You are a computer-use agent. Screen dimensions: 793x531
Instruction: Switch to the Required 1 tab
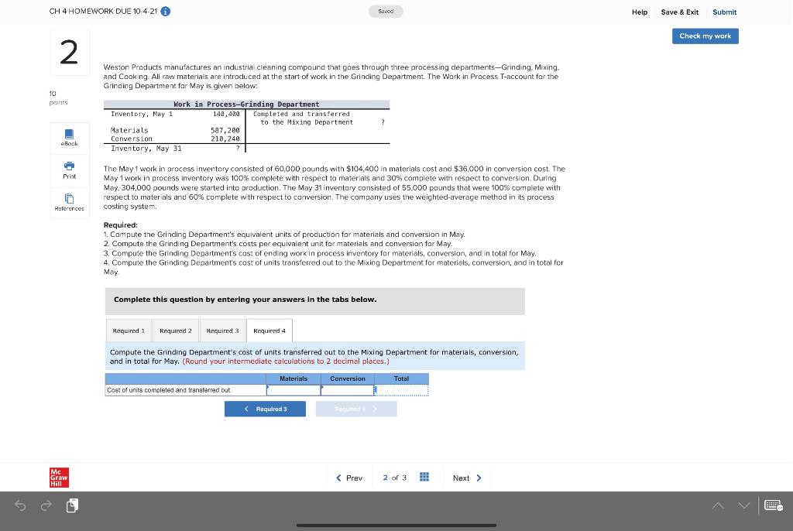(129, 330)
